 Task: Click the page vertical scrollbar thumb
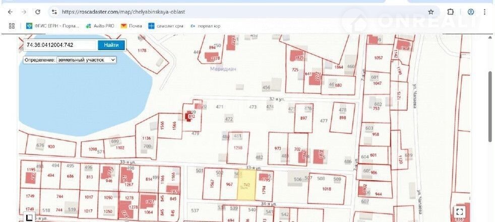(x=490, y=106)
